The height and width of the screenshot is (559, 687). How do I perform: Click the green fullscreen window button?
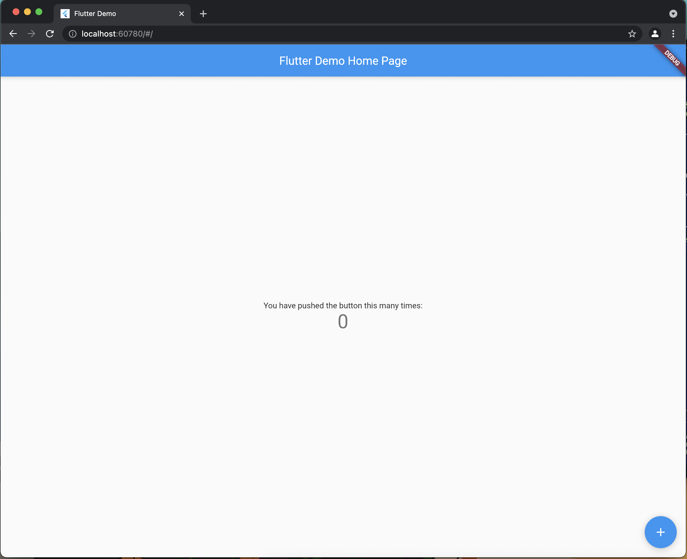[x=39, y=12]
